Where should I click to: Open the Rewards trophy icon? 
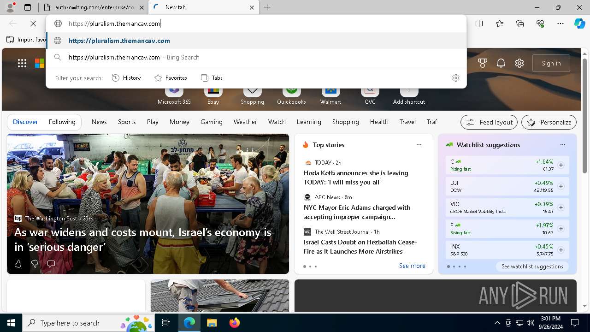(x=483, y=63)
